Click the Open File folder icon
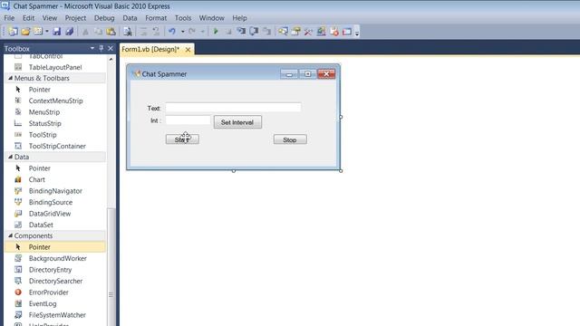Image resolution: width=580 pixels, height=326 pixels. 25,32
